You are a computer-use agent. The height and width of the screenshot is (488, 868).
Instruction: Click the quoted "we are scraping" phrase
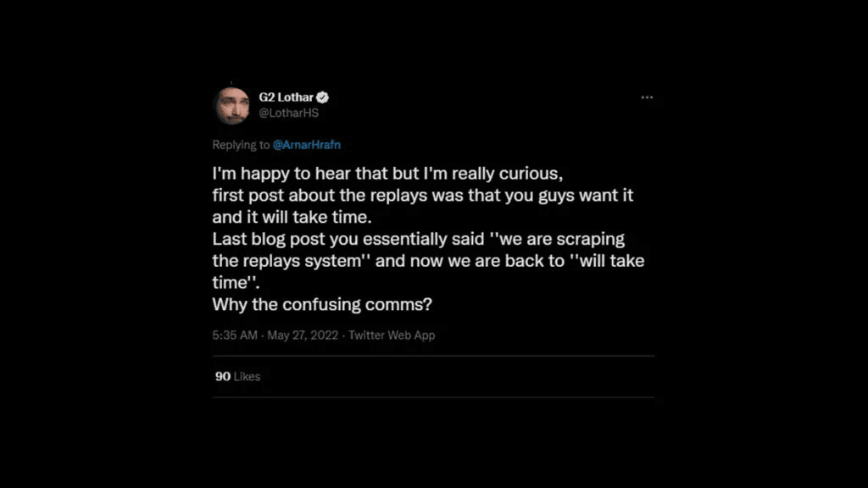coord(555,240)
